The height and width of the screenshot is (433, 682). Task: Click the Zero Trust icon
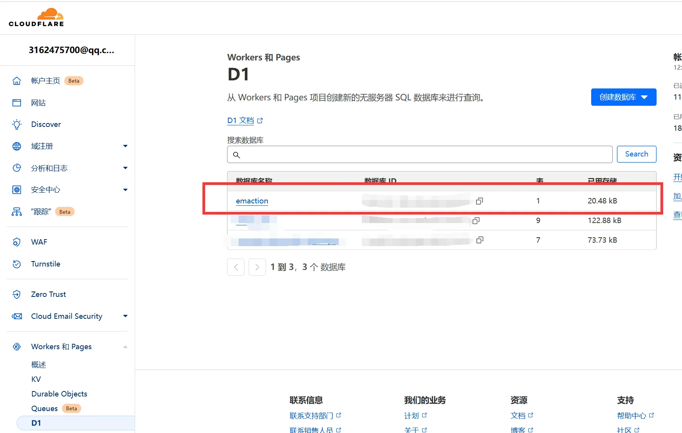(x=17, y=294)
